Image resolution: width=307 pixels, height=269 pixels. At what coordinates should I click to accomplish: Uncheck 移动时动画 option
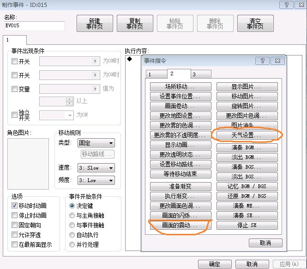(x=14, y=206)
